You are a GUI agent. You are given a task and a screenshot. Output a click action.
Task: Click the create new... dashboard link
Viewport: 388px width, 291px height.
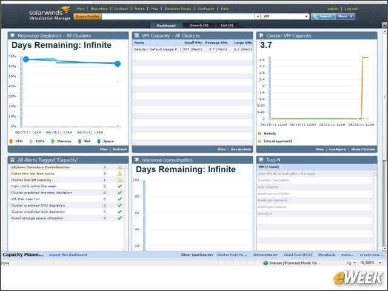371,255
